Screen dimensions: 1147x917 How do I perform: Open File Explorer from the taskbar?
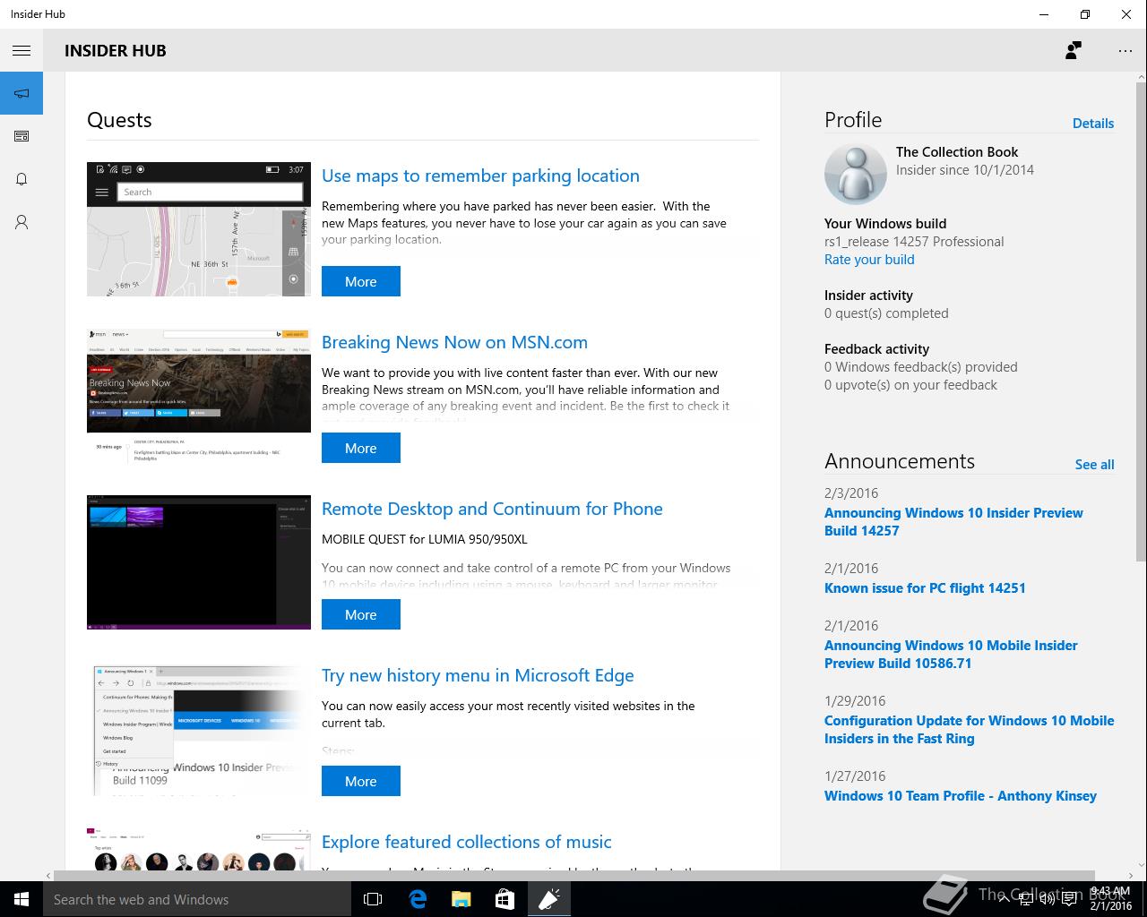pos(461,899)
